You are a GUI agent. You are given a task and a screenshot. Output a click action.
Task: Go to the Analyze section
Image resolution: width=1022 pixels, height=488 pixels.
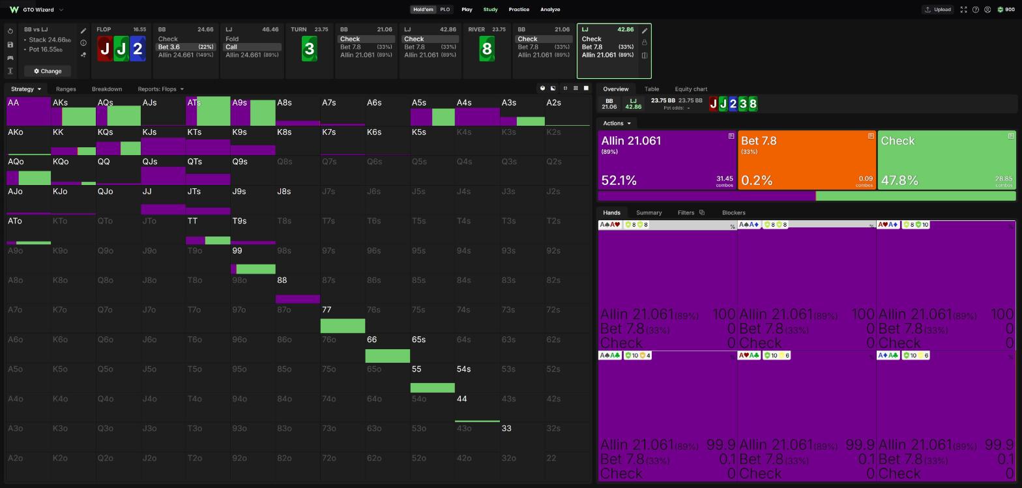point(550,10)
